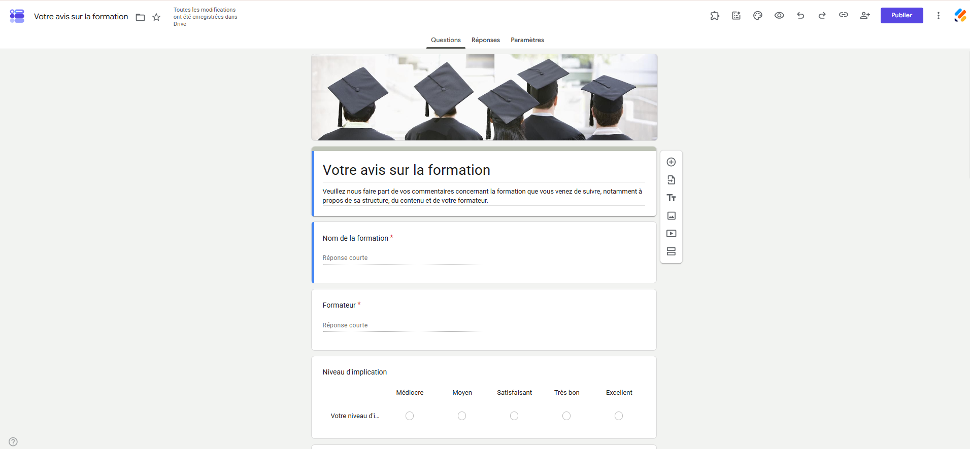
Task: Add a video from side toolbar
Action: click(x=671, y=234)
